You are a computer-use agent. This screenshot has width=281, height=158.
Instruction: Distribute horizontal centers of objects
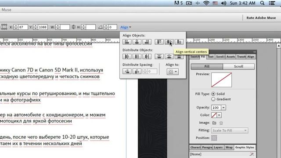[x=137, y=57]
